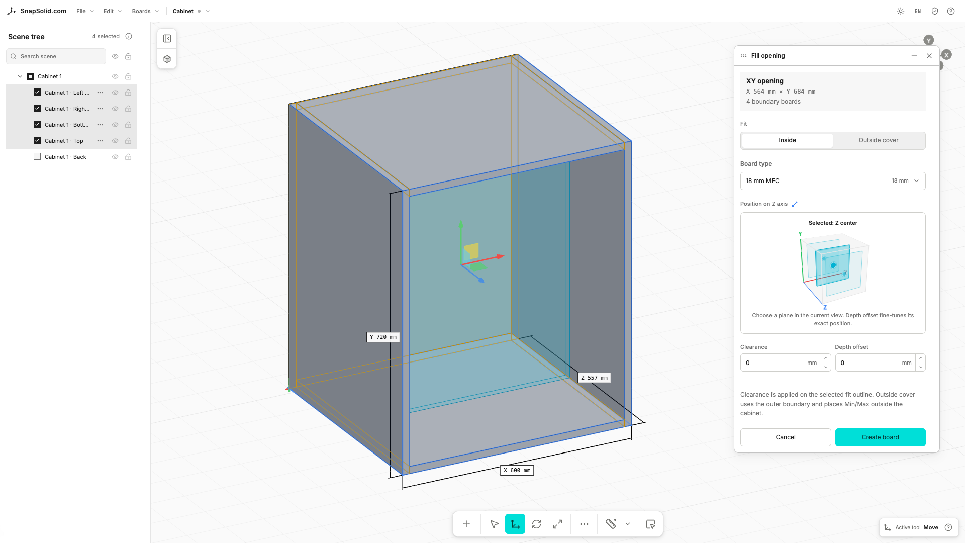Select the pointer Select tool

pos(494,524)
